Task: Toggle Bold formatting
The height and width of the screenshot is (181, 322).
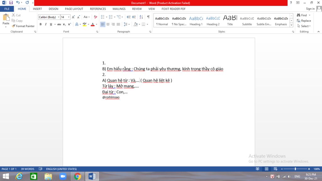Action: (x=41, y=25)
